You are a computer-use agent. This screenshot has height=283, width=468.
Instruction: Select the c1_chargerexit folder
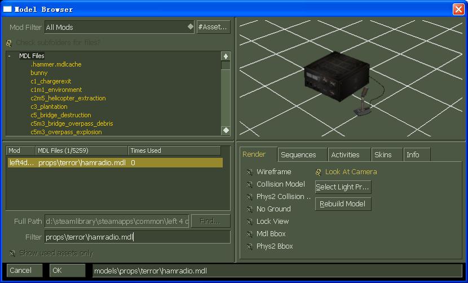coord(51,81)
